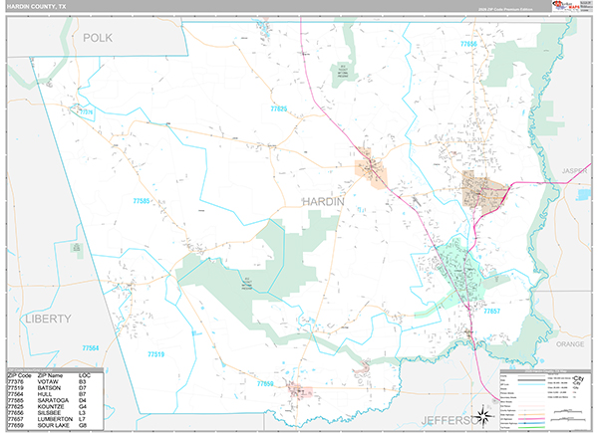The width and height of the screenshot is (598, 433).
Task: Click the ZIP Name column header
Action: (50, 375)
